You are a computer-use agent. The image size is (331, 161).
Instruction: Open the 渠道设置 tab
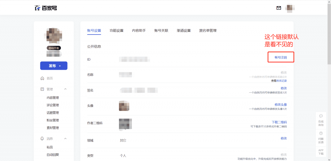click(184, 31)
